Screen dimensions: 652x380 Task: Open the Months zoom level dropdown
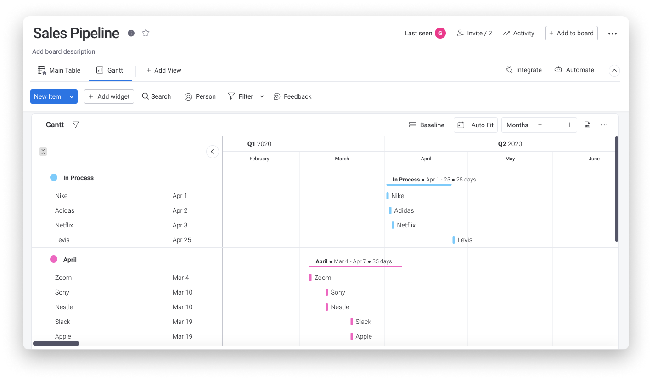point(523,125)
